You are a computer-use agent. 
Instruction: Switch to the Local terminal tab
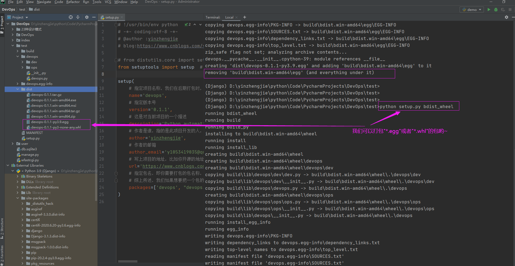coord(229,17)
